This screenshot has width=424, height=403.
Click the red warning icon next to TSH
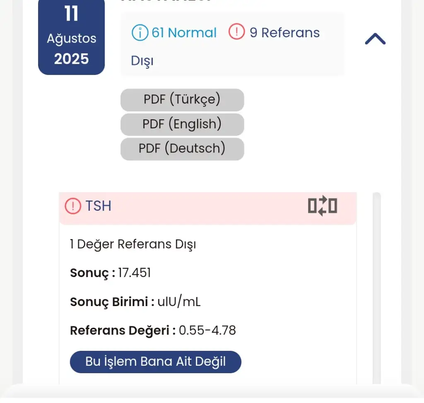pyautogui.click(x=73, y=206)
